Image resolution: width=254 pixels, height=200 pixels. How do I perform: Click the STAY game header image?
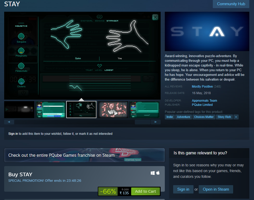207,31
